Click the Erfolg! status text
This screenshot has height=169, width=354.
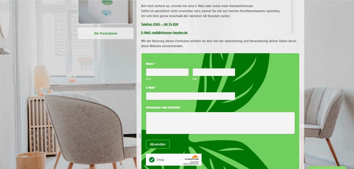[x=160, y=160]
